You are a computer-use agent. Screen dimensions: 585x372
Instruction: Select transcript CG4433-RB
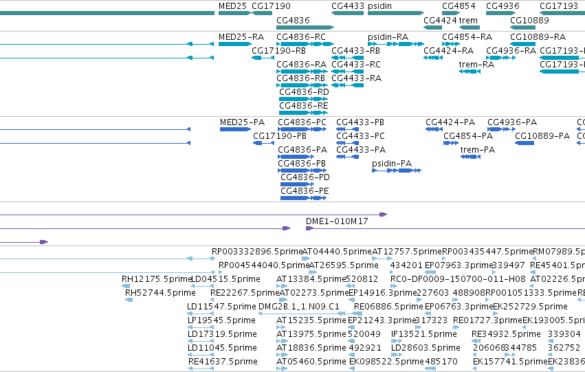[x=355, y=51]
